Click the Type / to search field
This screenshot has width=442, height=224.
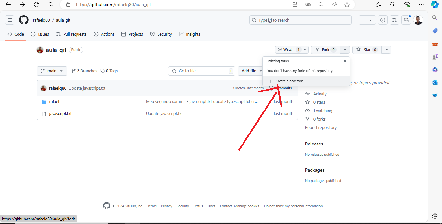click(x=300, y=20)
